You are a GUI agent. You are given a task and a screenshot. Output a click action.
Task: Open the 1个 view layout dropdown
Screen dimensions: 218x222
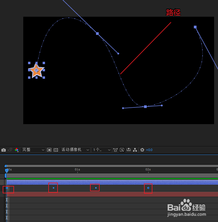coord(102,150)
